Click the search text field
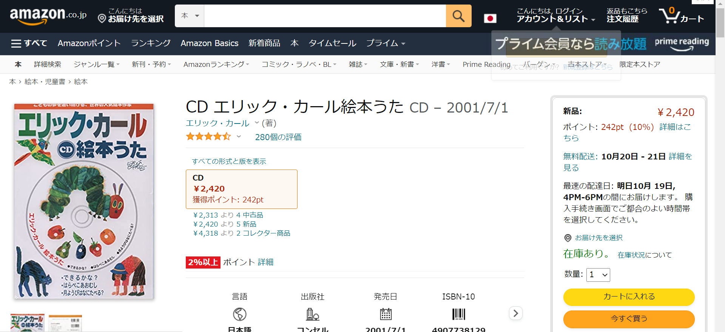Screen dimensions: 725x332 point(325,16)
